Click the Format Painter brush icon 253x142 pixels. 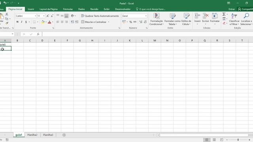pyautogui.click(x=7, y=23)
